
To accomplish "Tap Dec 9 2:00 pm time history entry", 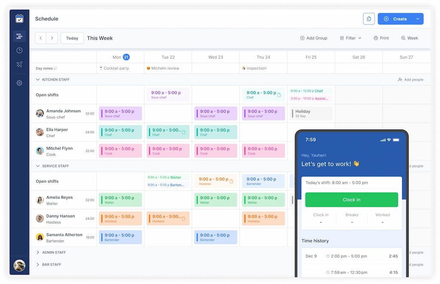I will (351, 256).
